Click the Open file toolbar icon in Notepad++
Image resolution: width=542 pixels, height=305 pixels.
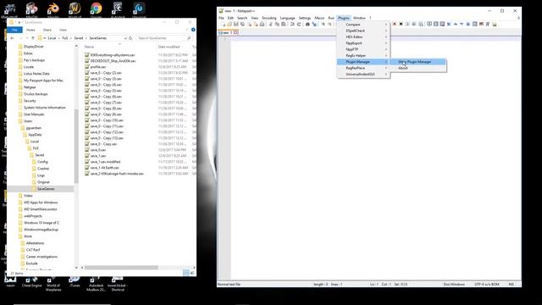[x=230, y=25]
